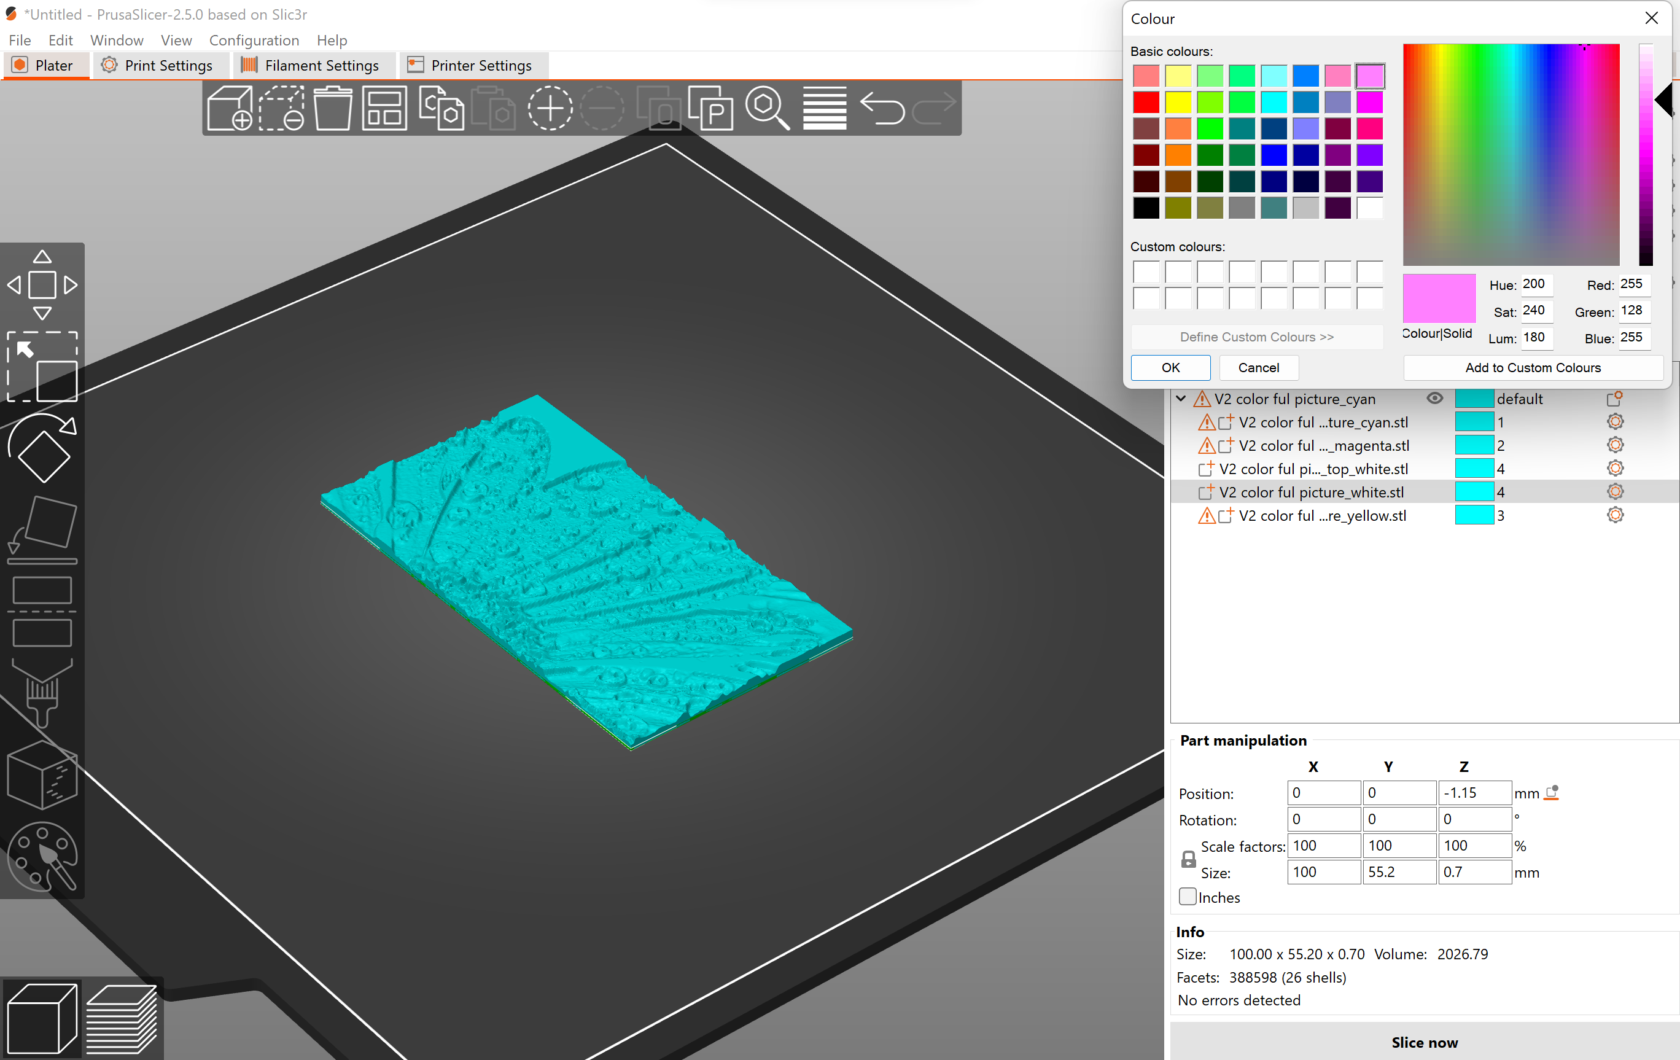Select the Paint-on supports brush tool

pyautogui.click(x=42, y=691)
